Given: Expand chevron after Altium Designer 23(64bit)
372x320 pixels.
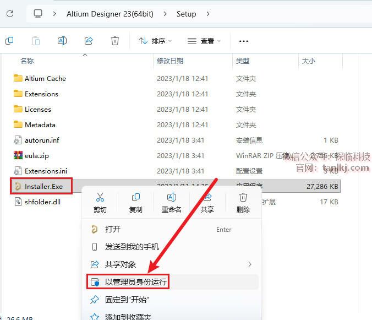Looking at the screenshot, I should [165, 14].
